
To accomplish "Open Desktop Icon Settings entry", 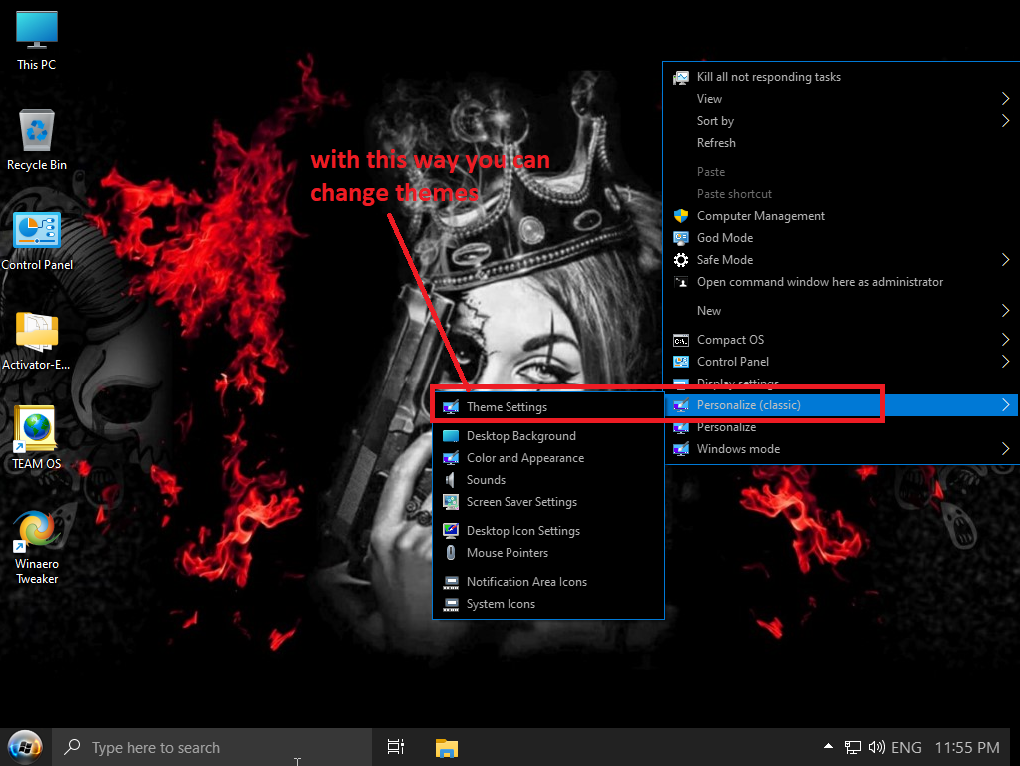I will 548,531.
